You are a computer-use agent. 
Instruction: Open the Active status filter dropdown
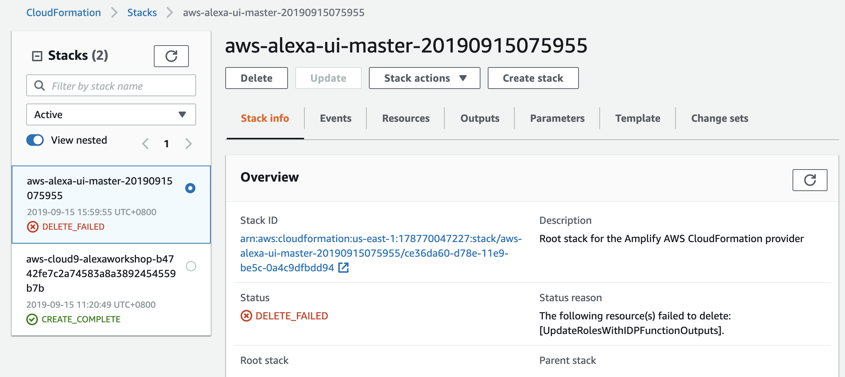(111, 114)
